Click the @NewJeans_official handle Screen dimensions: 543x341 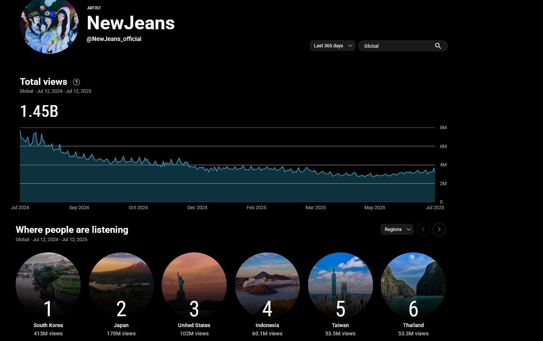(x=114, y=39)
